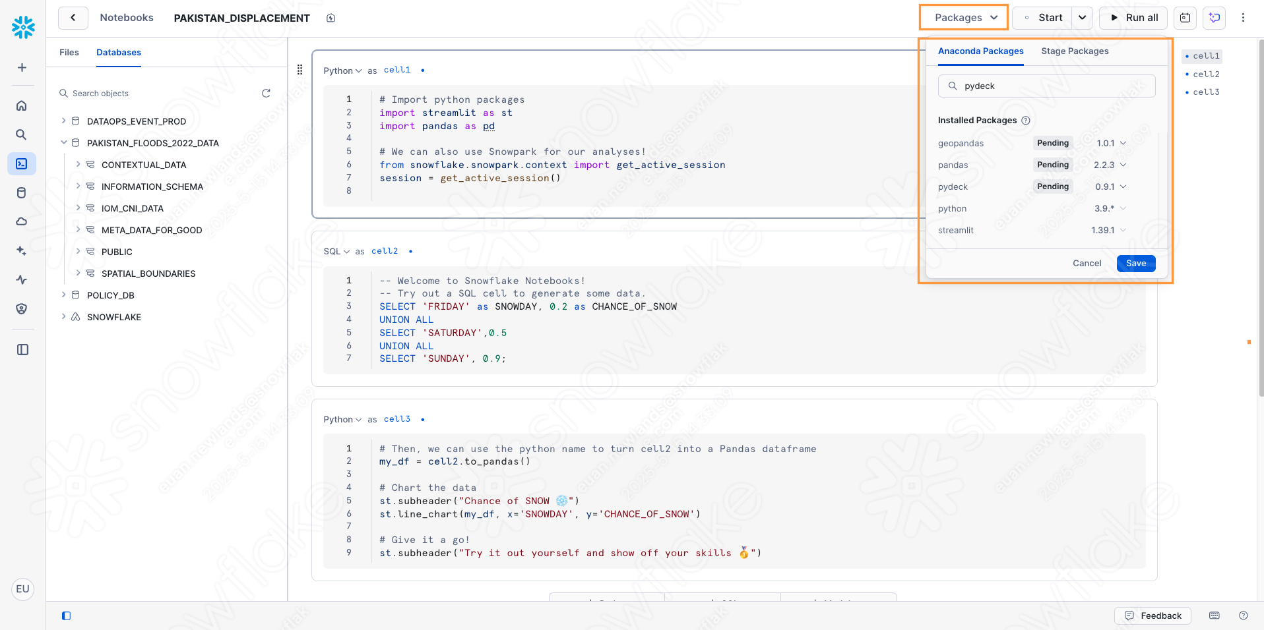This screenshot has width=1264, height=630.
Task: Open the Copilot chat icon in toolbar
Action: click(1214, 18)
